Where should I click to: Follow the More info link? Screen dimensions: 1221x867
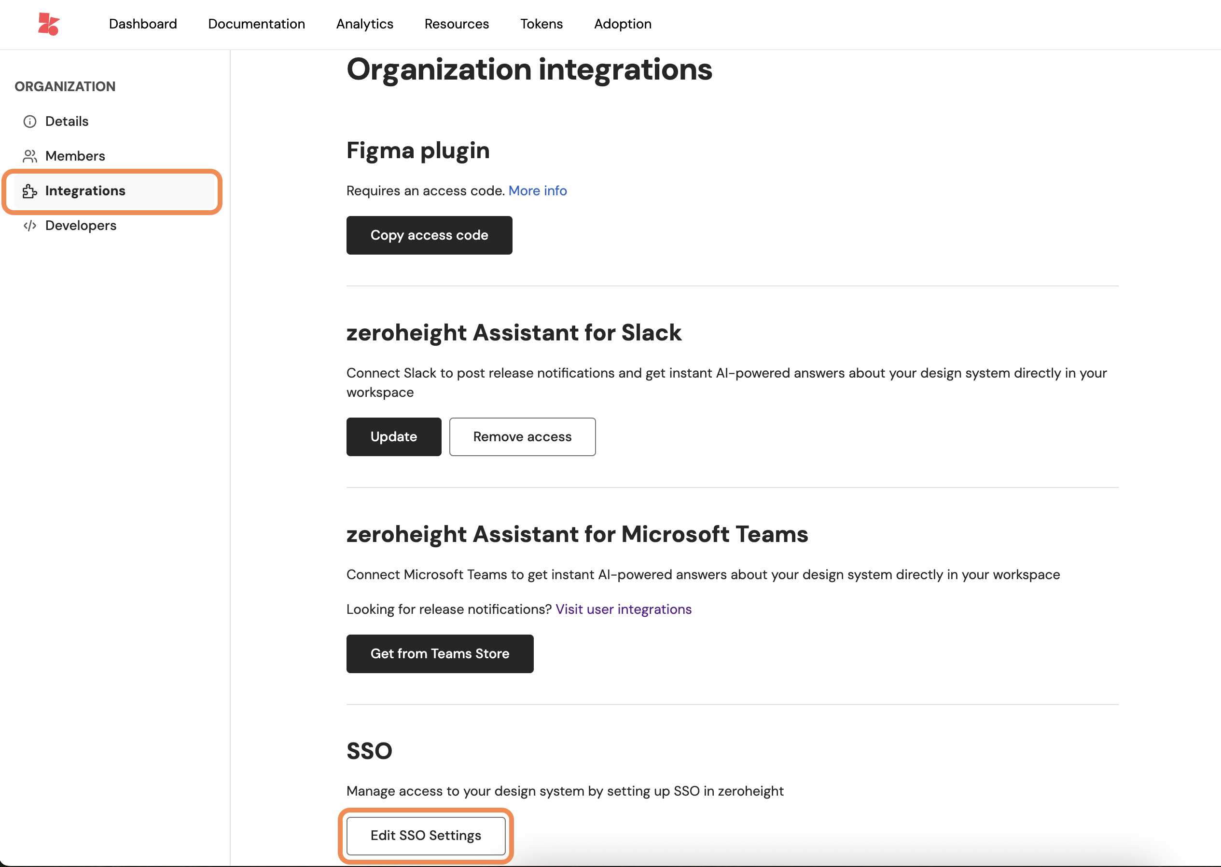point(537,191)
